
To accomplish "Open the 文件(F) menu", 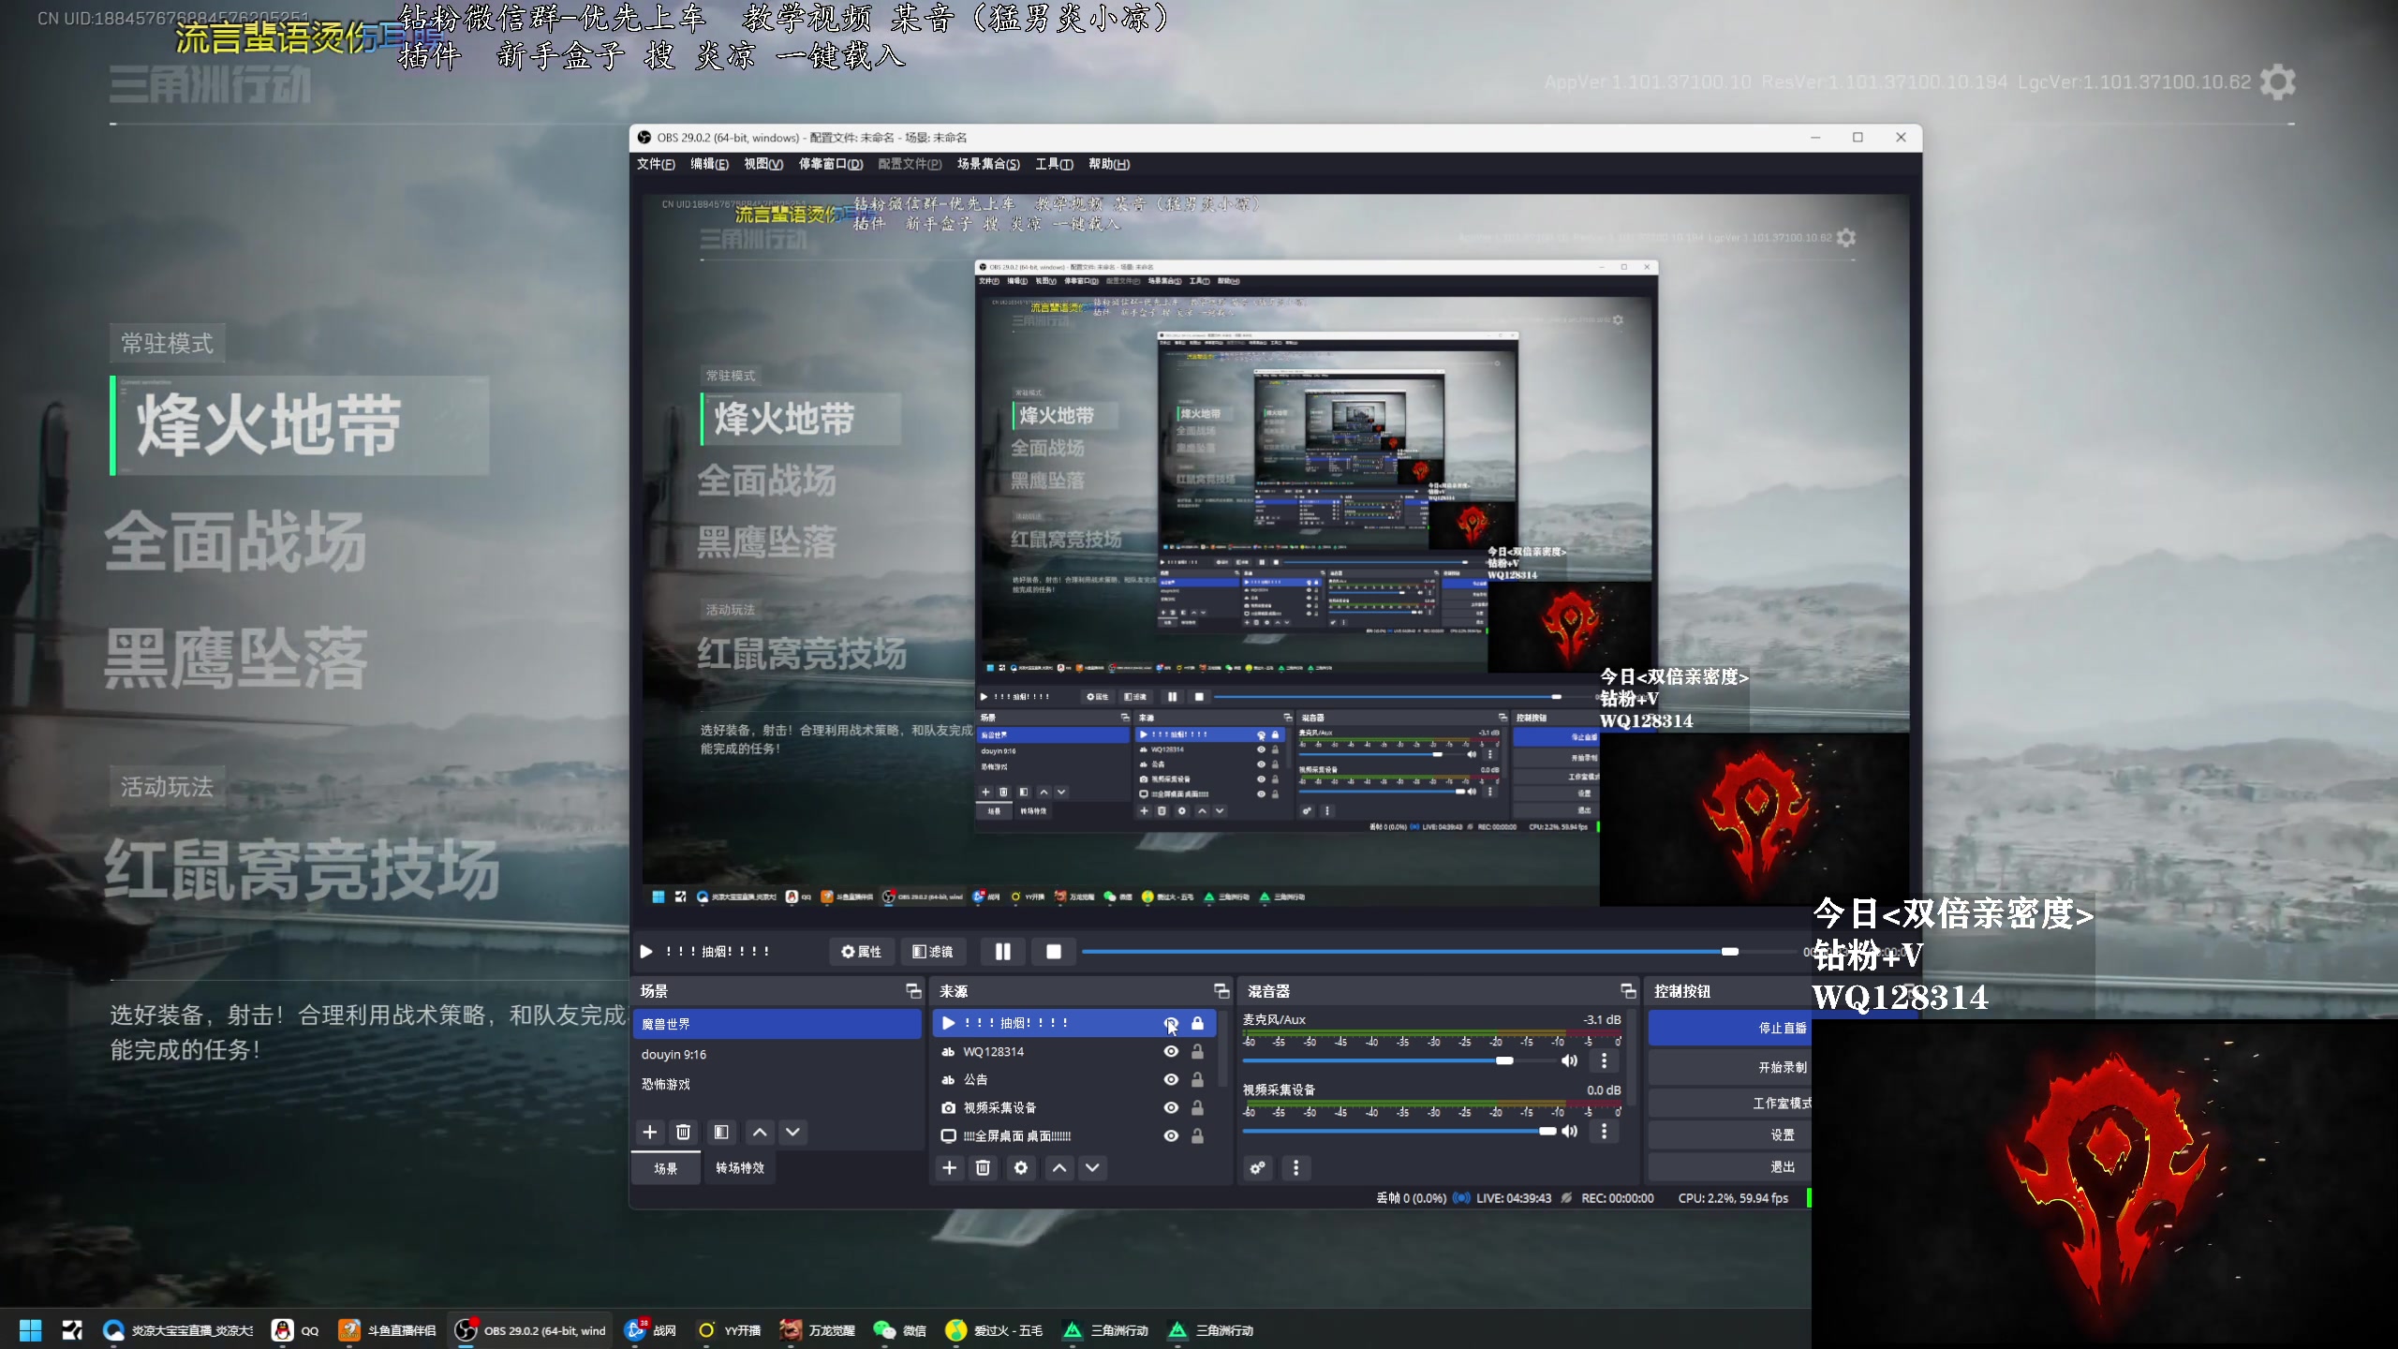I will tap(656, 164).
